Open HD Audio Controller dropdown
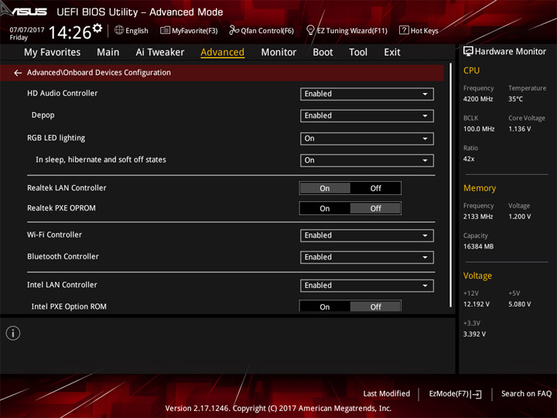The height and width of the screenshot is (418, 557). point(367,94)
